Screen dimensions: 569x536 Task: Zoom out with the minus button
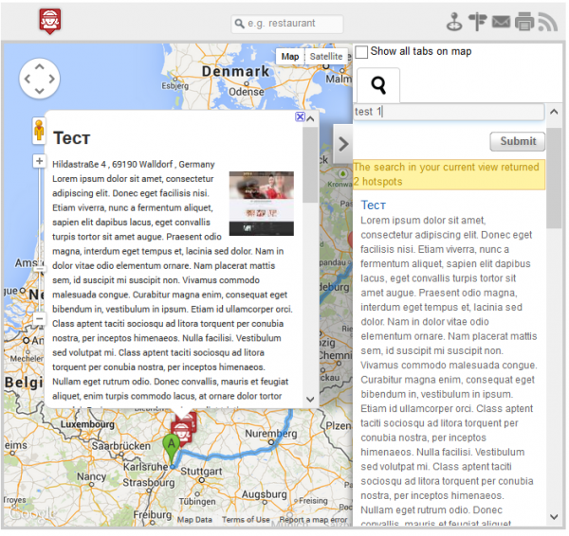39,319
